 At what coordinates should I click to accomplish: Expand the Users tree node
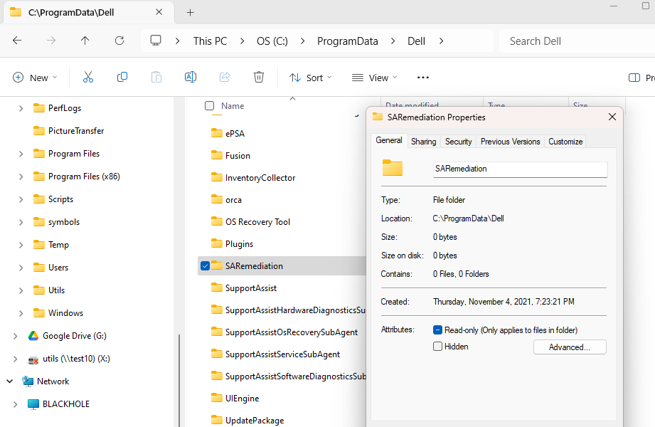click(21, 268)
